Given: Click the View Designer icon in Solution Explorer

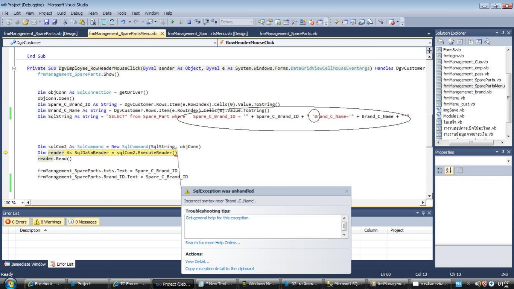Looking at the screenshot, I should (x=479, y=42).
